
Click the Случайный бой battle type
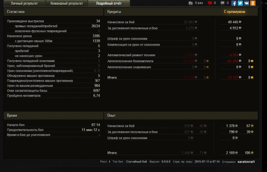click(136, 162)
